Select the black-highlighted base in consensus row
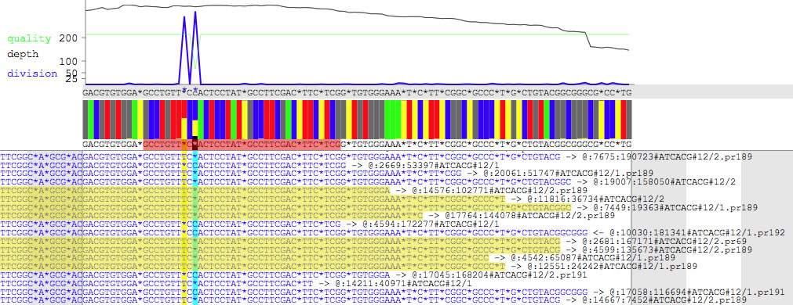This screenshot has width=793, height=305. 195,145
